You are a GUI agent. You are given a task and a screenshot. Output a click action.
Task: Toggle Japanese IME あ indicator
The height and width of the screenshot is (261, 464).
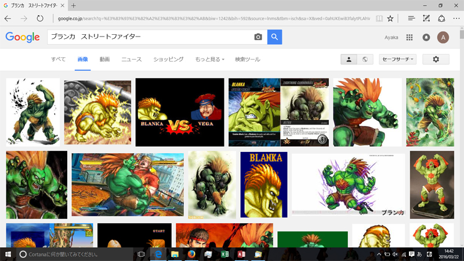[x=419, y=254]
